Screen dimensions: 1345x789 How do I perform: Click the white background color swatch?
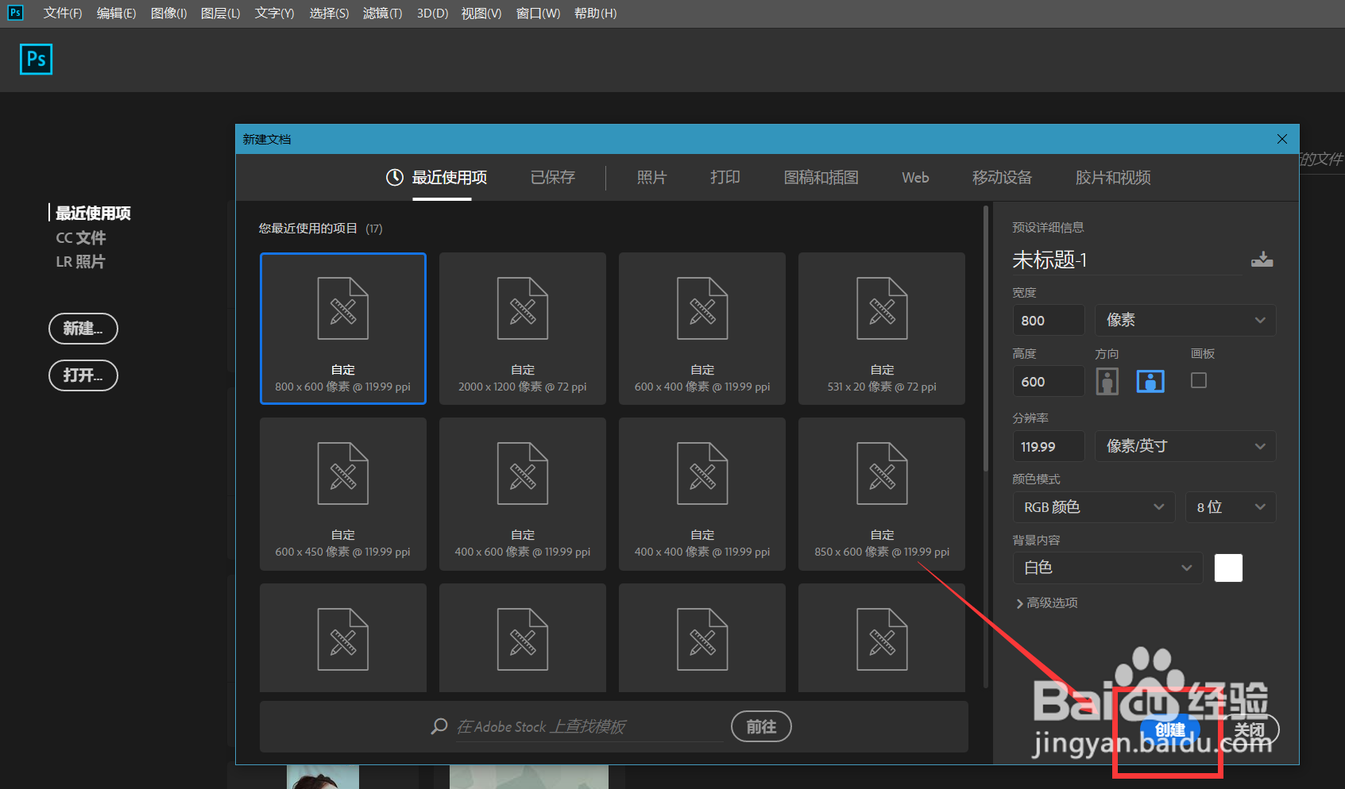click(1228, 568)
